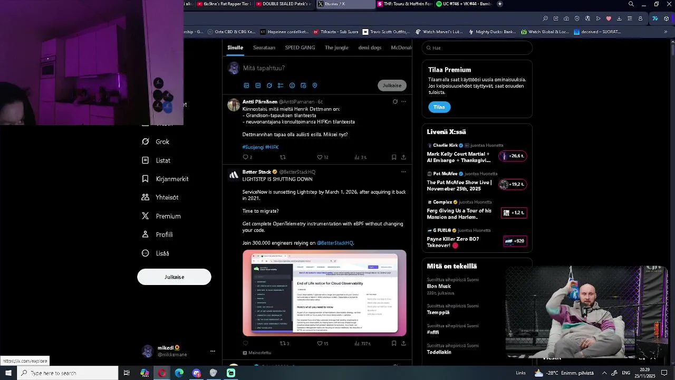Like the Better Stack post
Viewport: 675px width, 380px height.
pyautogui.click(x=322, y=343)
